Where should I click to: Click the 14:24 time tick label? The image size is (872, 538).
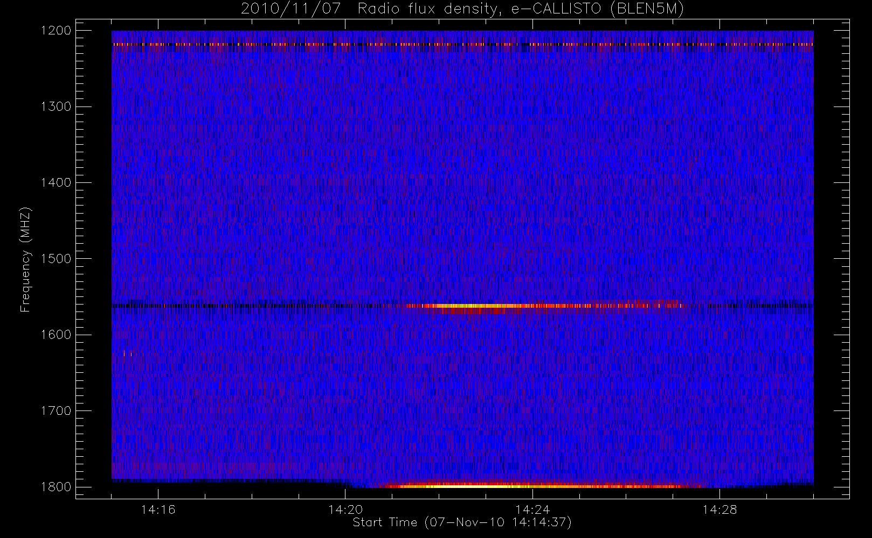532,509
